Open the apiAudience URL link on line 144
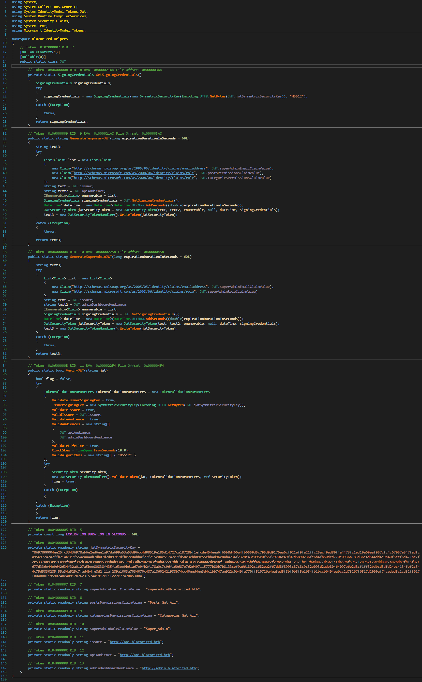The height and width of the screenshot is (682, 422). pos(145,655)
